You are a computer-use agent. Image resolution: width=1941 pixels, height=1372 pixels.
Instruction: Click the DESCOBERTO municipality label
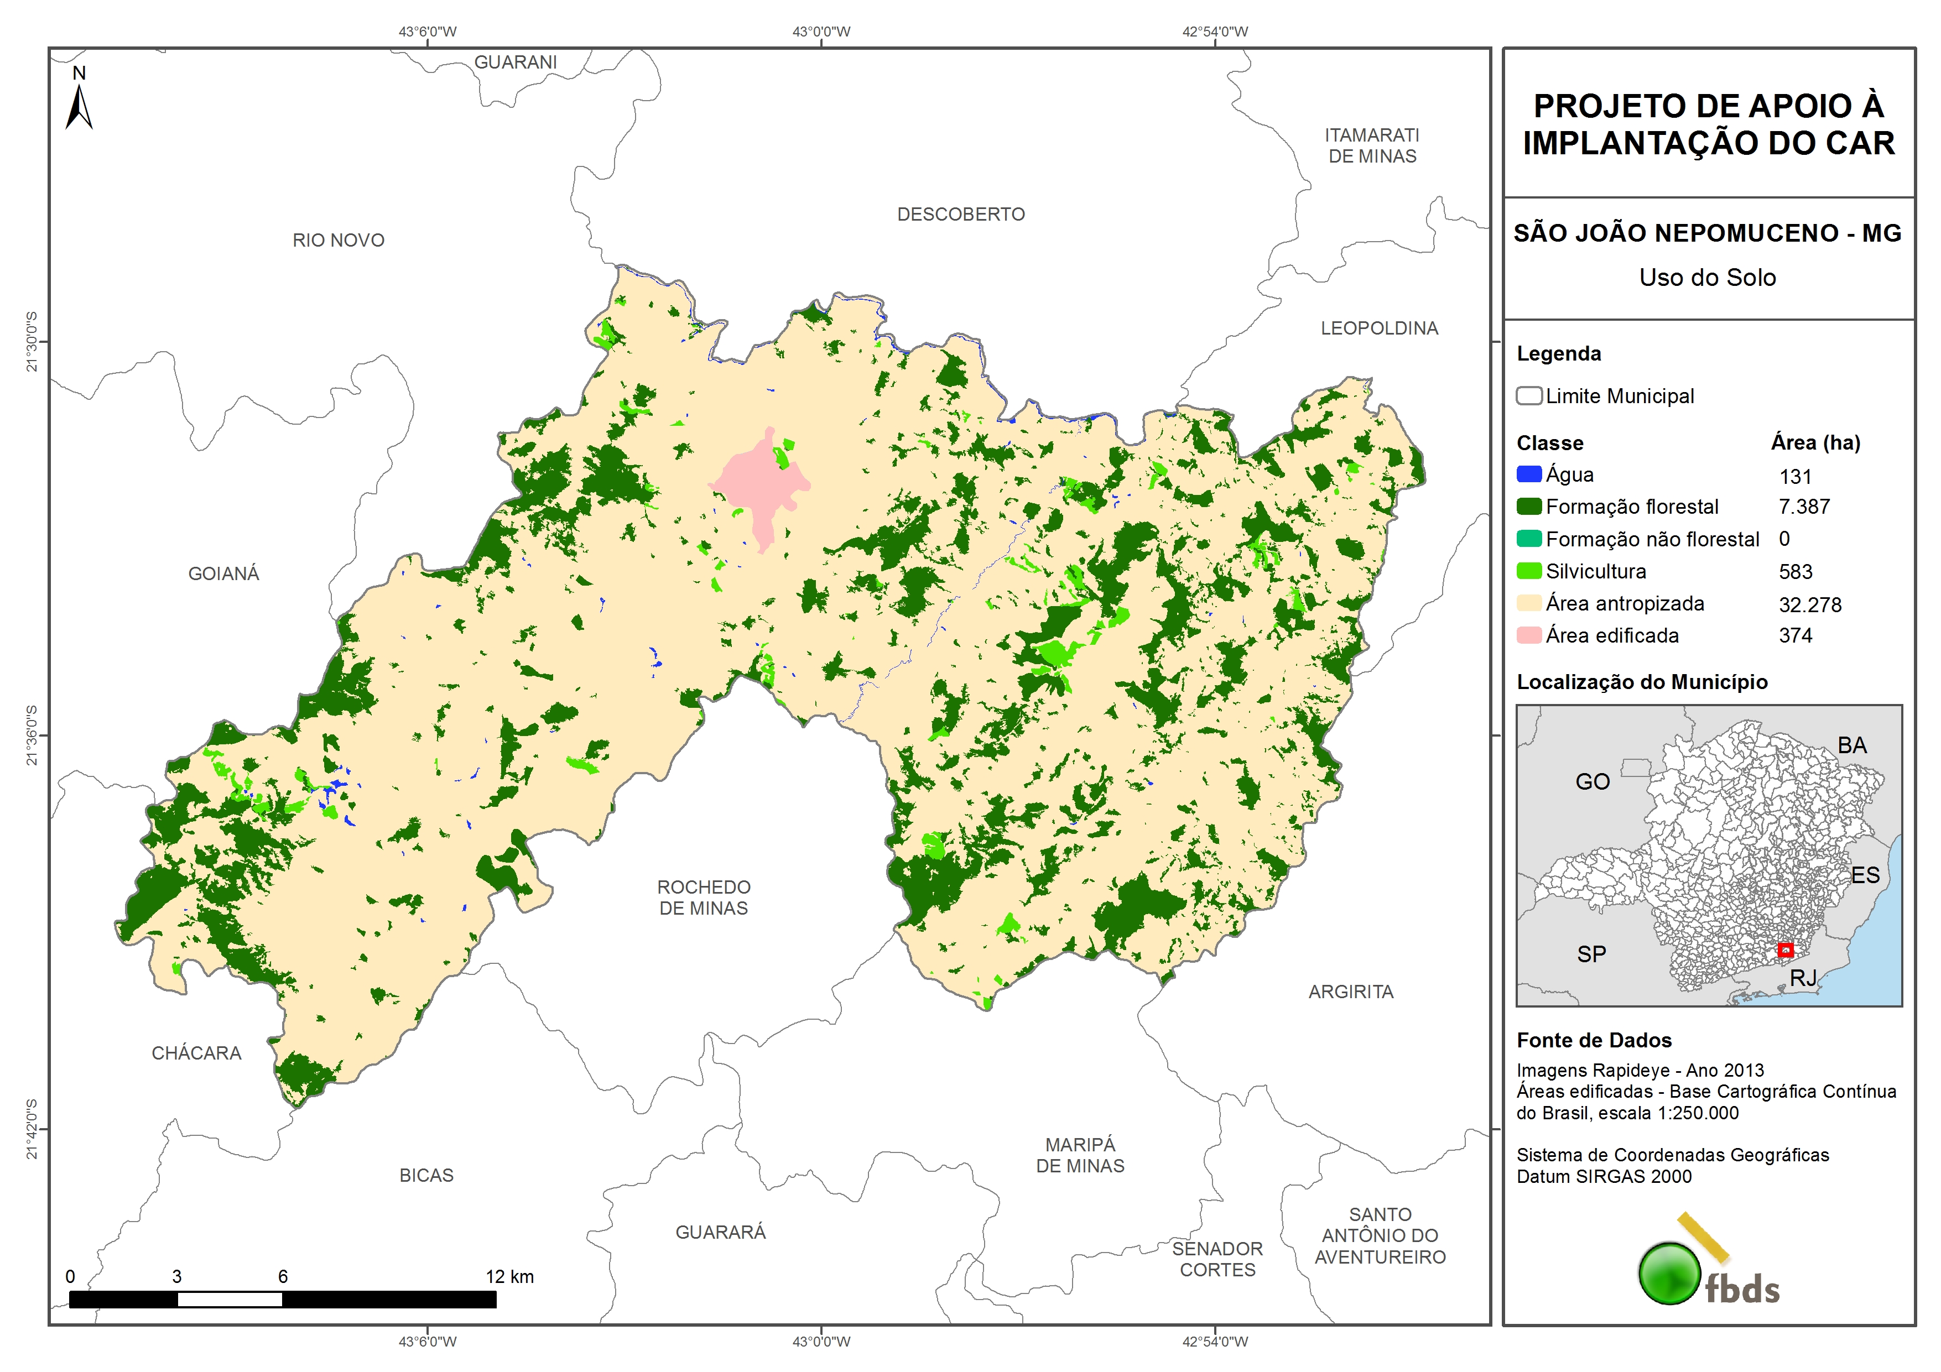point(960,215)
